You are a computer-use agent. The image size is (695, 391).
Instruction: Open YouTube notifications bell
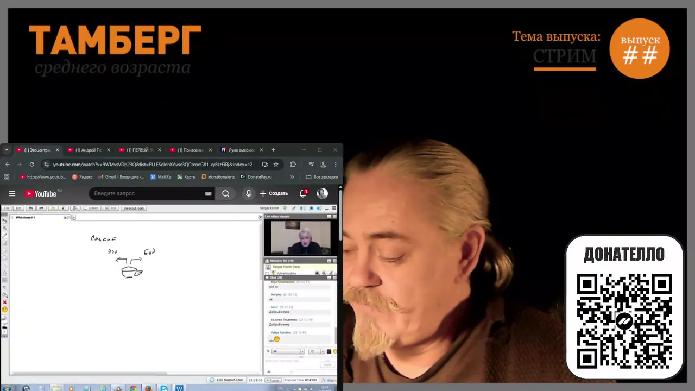(304, 193)
